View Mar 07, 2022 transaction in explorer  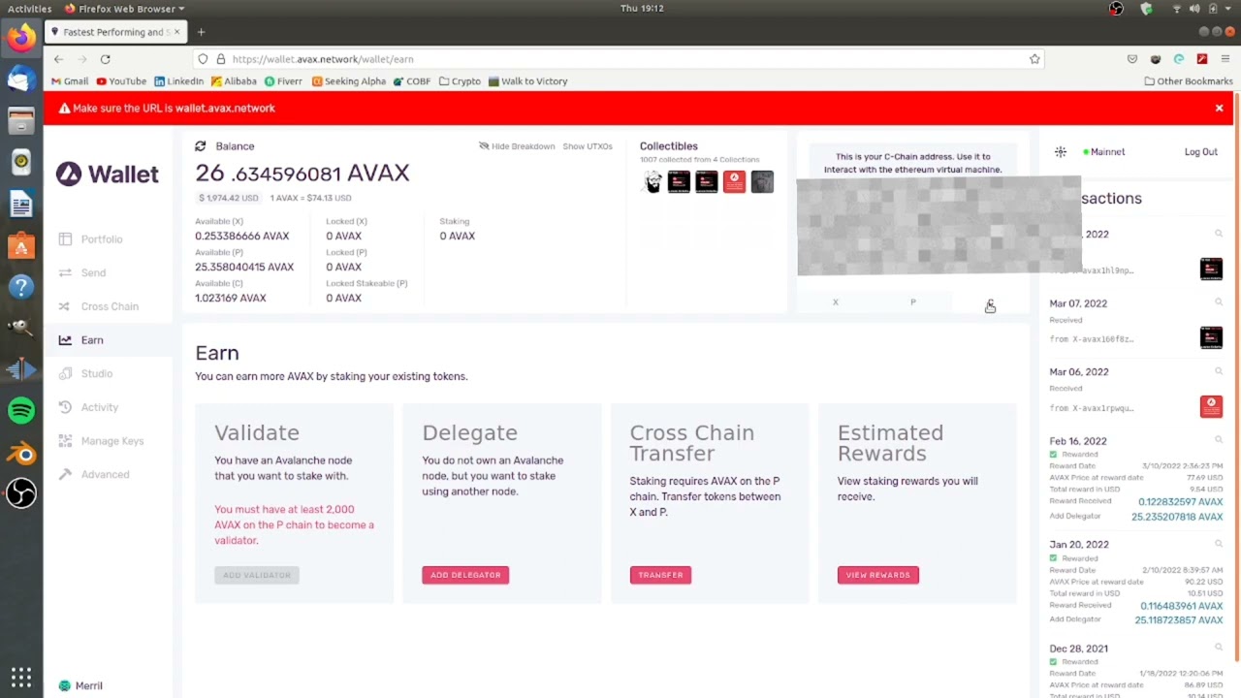pos(1219,303)
